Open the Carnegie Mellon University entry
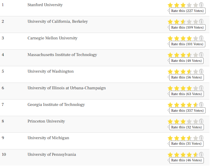The width and height of the screenshot is (210, 166). [52, 38]
